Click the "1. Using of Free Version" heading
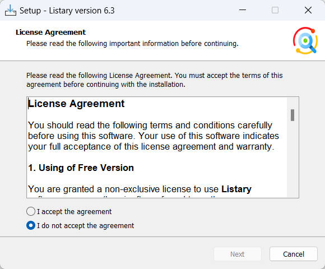Screen dimensions: 325x269 81,168
